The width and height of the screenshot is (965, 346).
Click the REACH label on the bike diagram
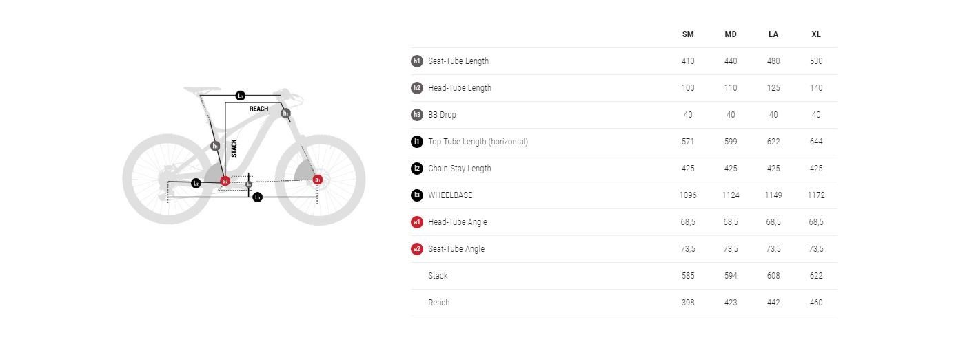tap(258, 109)
